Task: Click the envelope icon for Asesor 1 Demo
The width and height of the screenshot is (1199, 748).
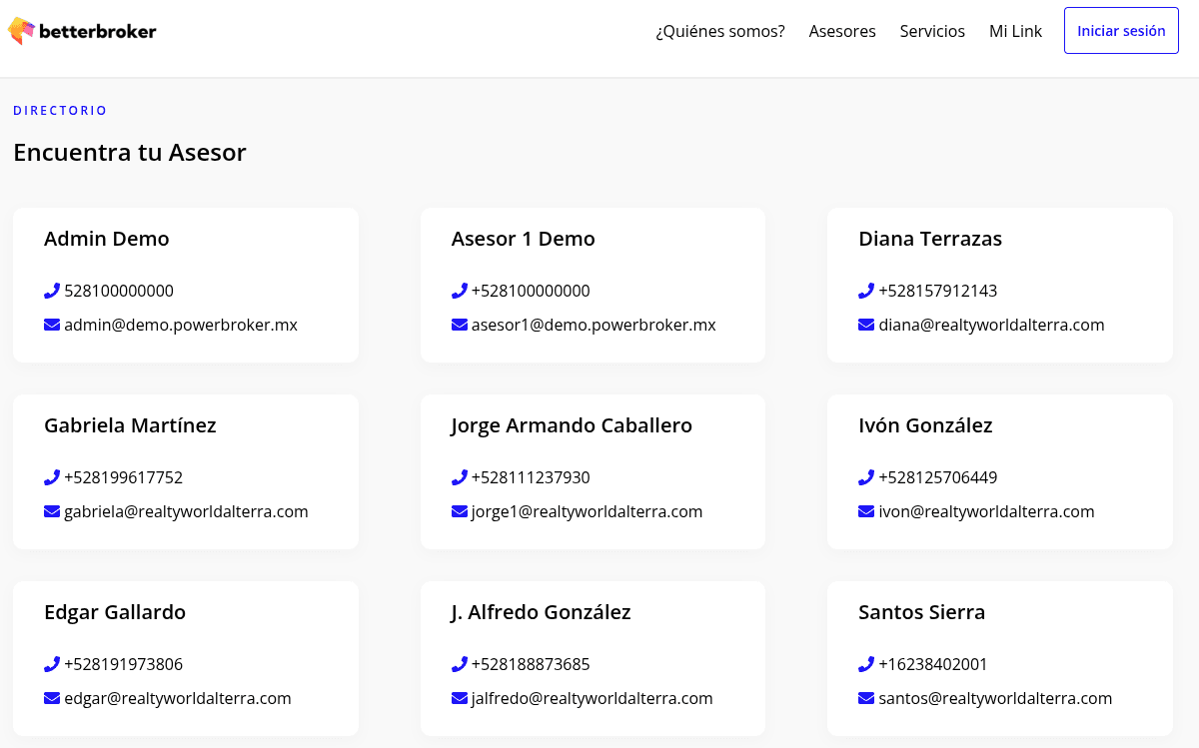Action: click(460, 325)
